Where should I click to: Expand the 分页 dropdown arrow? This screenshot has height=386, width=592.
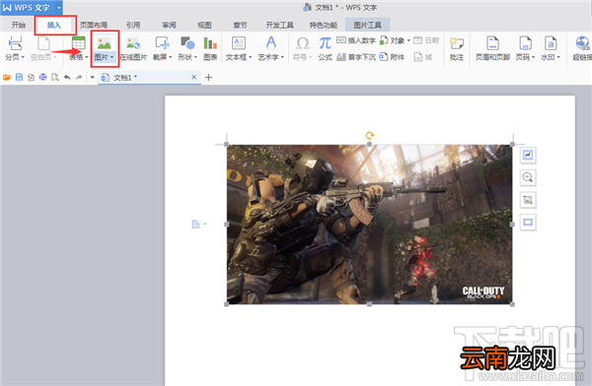pos(23,57)
